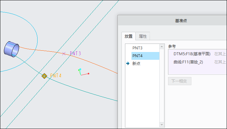Image resolution: width=227 pixels, height=129 pixels.
Task: Choose 新点 to add a new point
Action: point(136,63)
